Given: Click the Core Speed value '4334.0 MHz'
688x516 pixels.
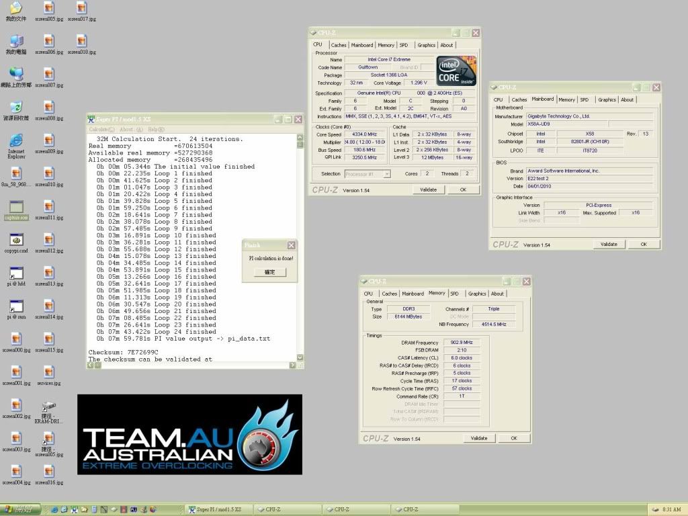Looking at the screenshot, I should coord(365,134).
